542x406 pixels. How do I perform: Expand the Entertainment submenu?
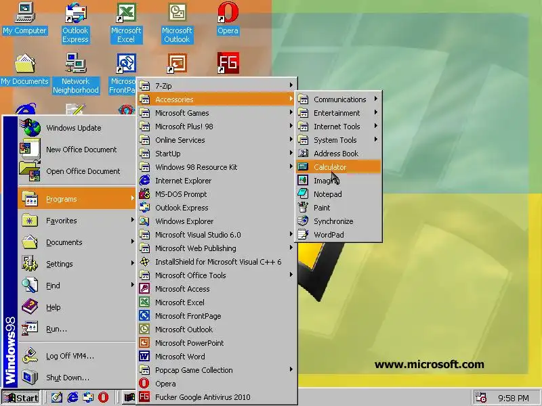339,112
